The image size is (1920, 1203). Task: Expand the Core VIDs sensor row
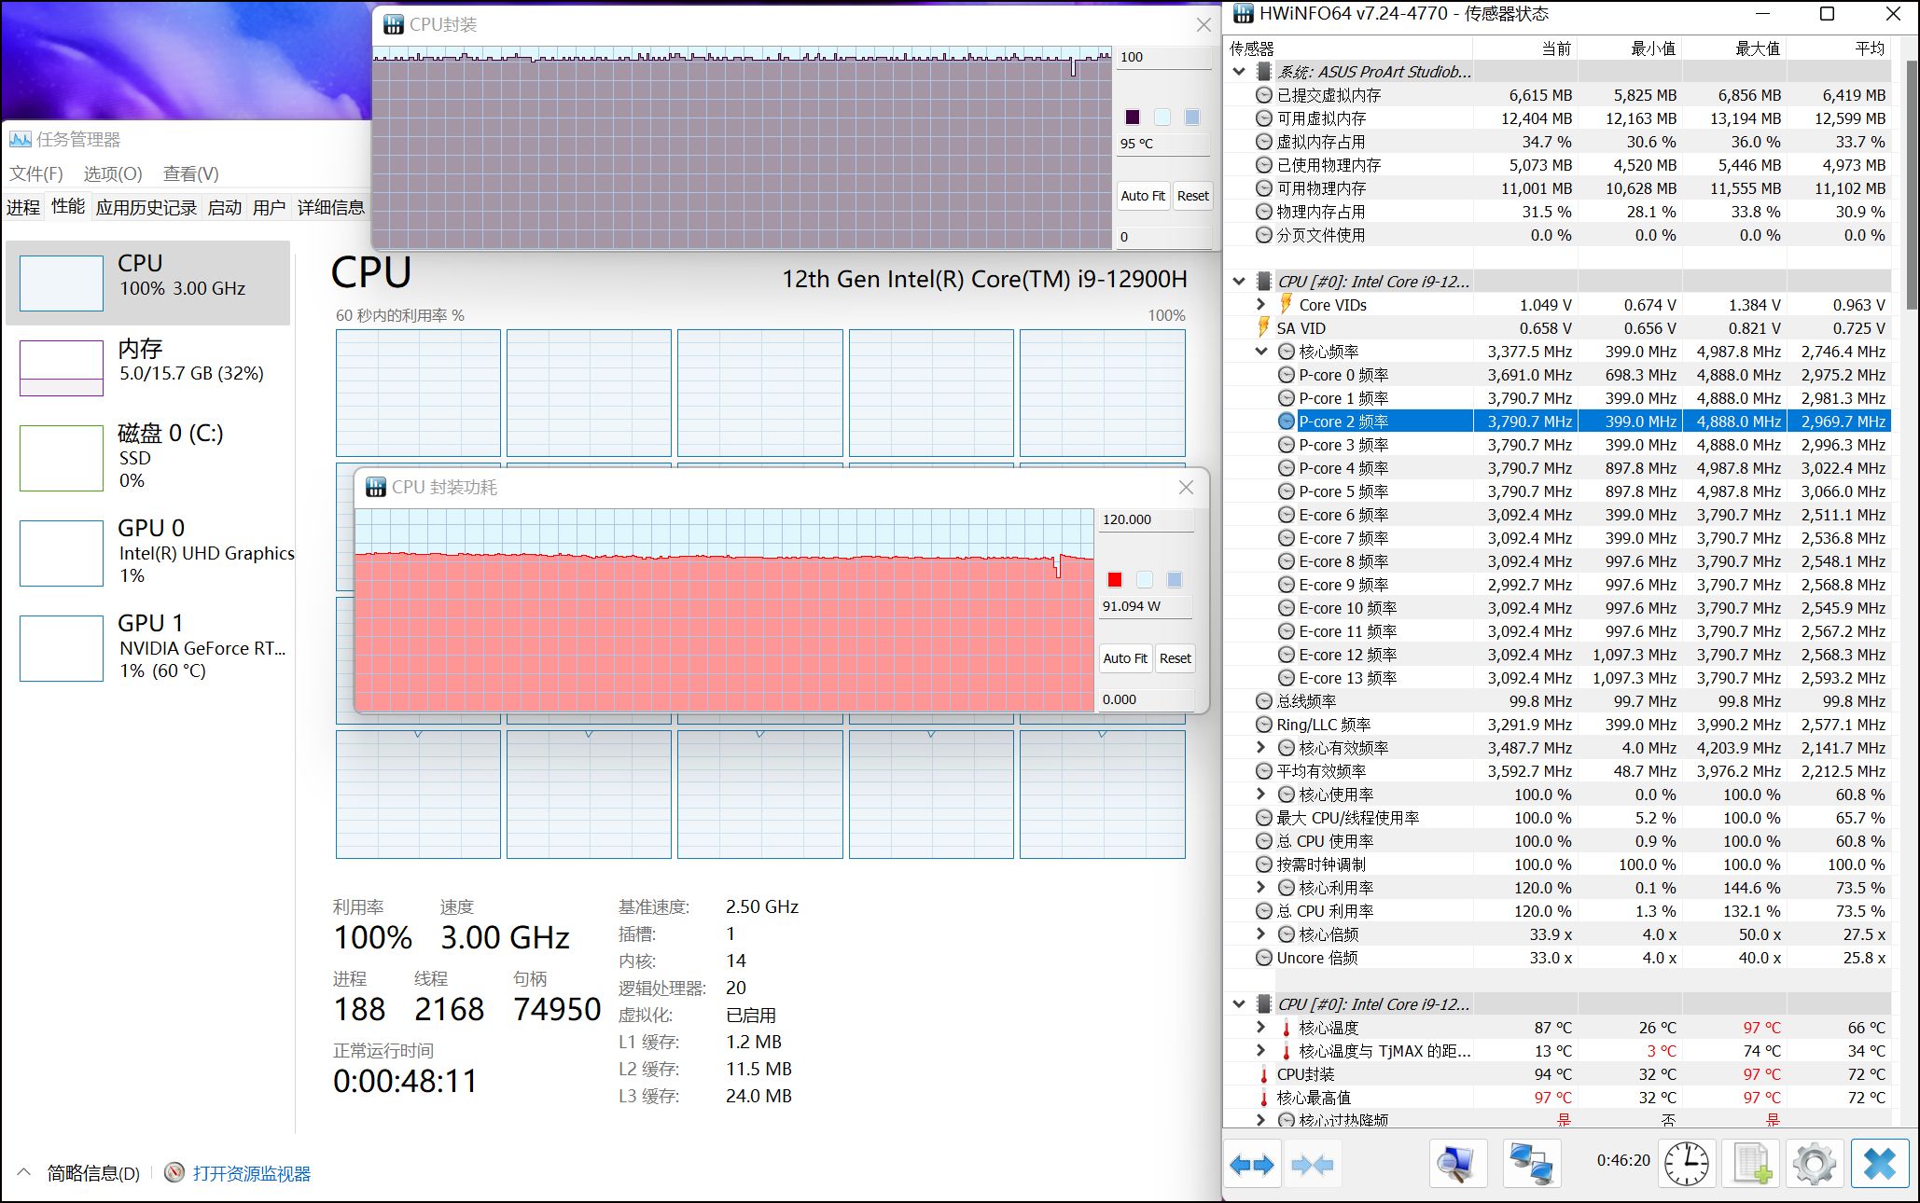click(1261, 305)
